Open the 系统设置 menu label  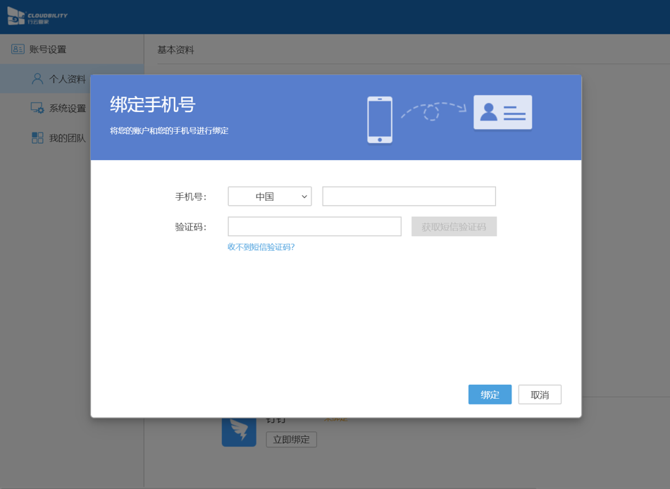coord(67,109)
